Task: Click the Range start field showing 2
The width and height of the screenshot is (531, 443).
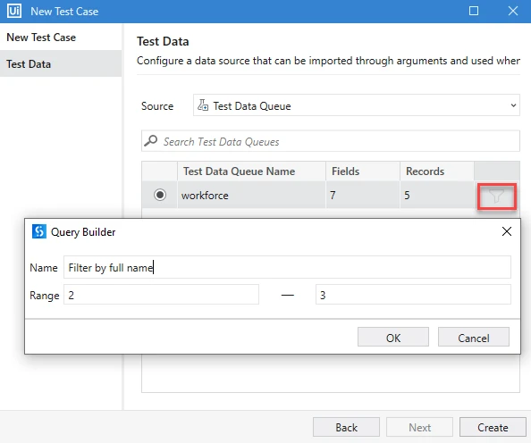Action: (x=161, y=295)
